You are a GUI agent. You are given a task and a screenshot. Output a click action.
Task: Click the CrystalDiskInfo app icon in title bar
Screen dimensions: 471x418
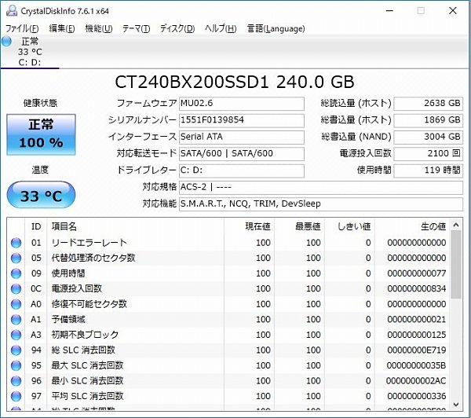[x=9, y=10]
